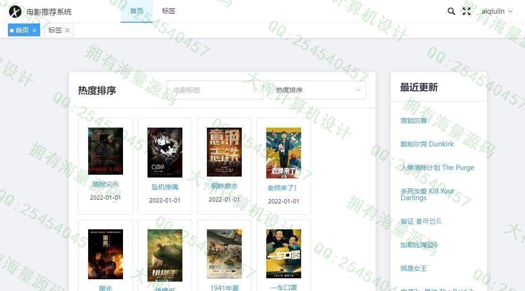This screenshot has width=525, height=291.
Task: Click the 老师来了! title link
Action: coord(282,188)
